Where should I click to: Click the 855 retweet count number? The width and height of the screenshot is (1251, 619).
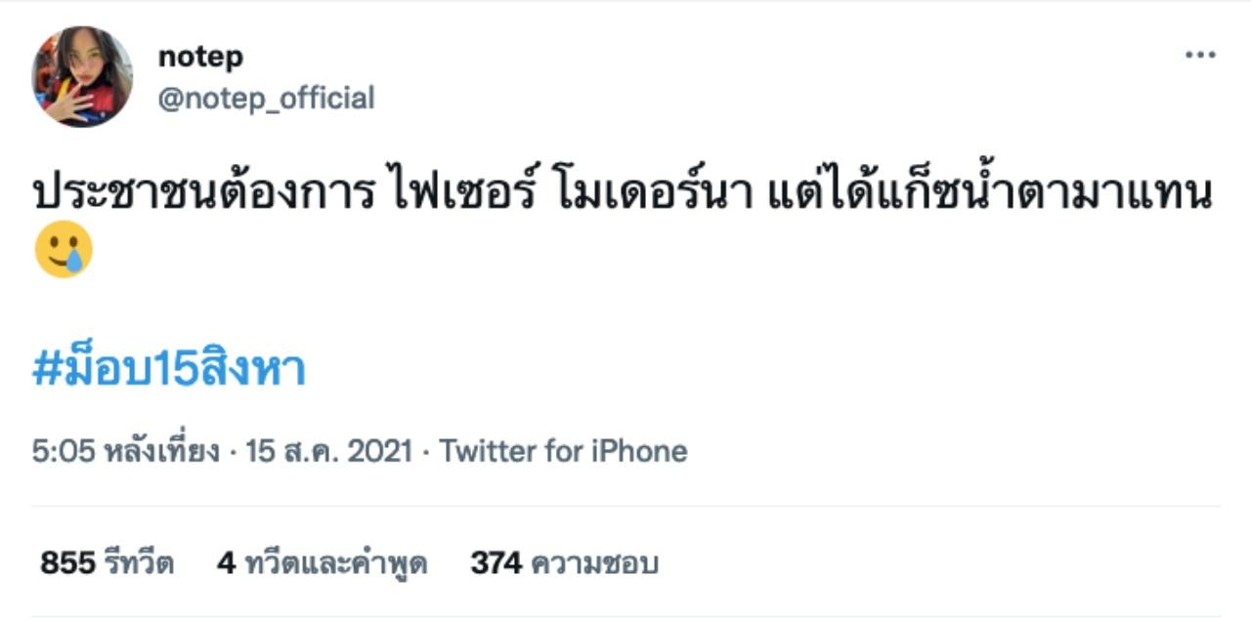tap(66, 563)
